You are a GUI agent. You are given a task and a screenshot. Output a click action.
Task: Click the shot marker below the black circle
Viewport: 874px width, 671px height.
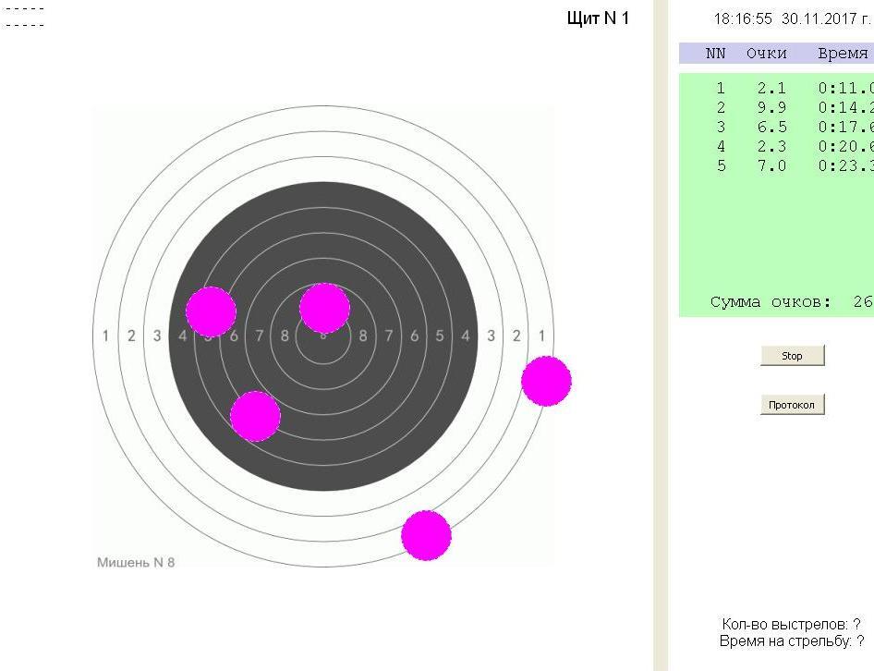click(426, 535)
